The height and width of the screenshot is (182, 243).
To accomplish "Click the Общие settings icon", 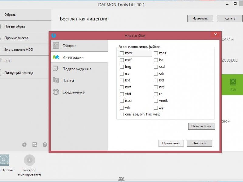I will pos(56,45).
